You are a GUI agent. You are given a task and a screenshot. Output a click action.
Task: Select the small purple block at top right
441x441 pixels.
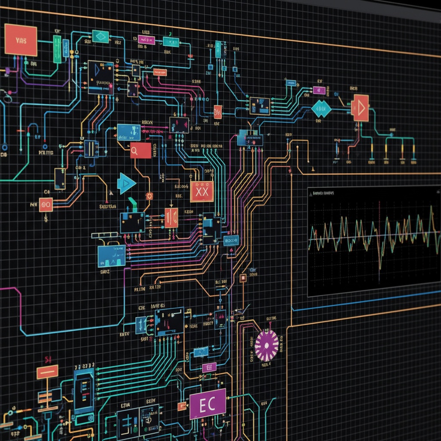point(319,90)
